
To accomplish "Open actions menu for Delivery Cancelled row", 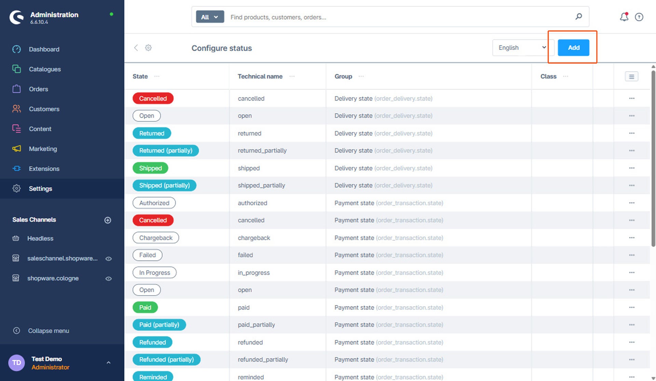I will coord(632,98).
